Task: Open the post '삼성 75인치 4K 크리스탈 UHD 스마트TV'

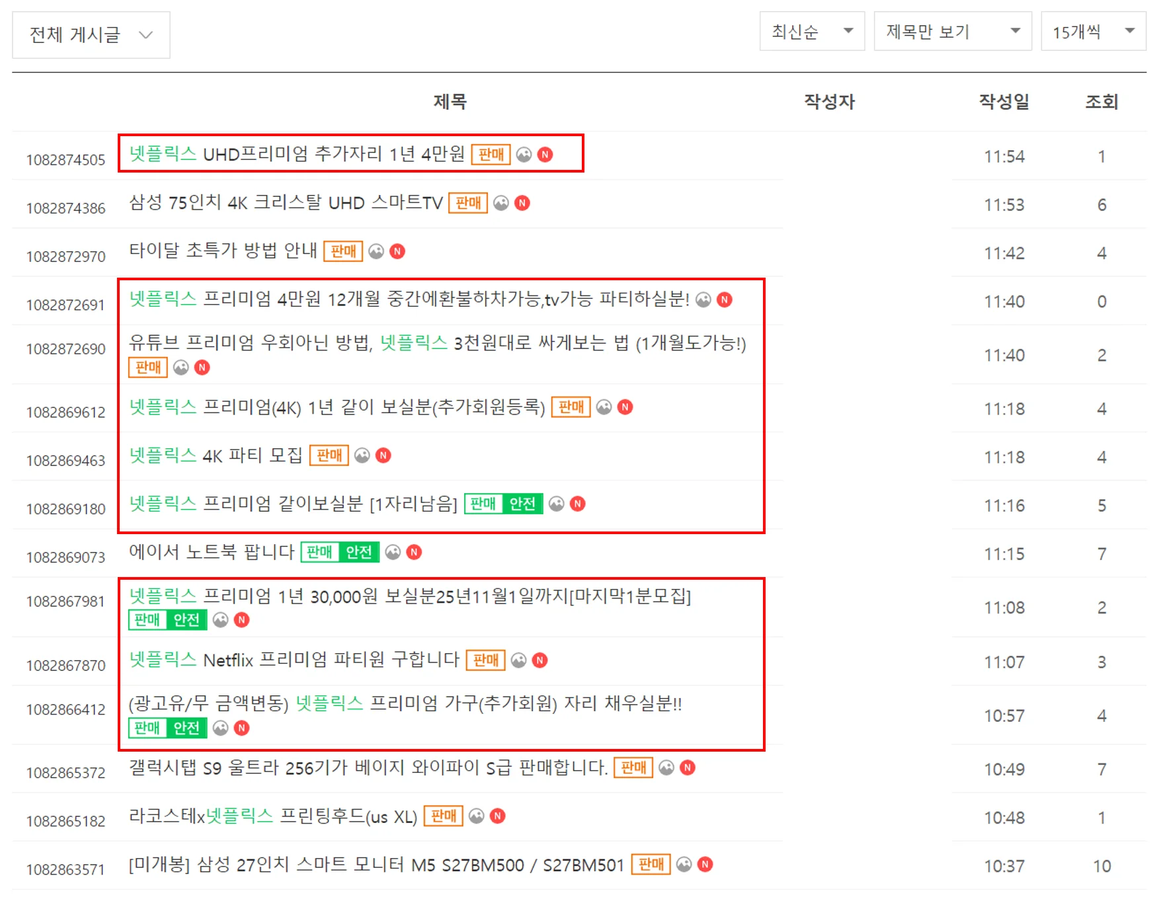Action: point(286,202)
